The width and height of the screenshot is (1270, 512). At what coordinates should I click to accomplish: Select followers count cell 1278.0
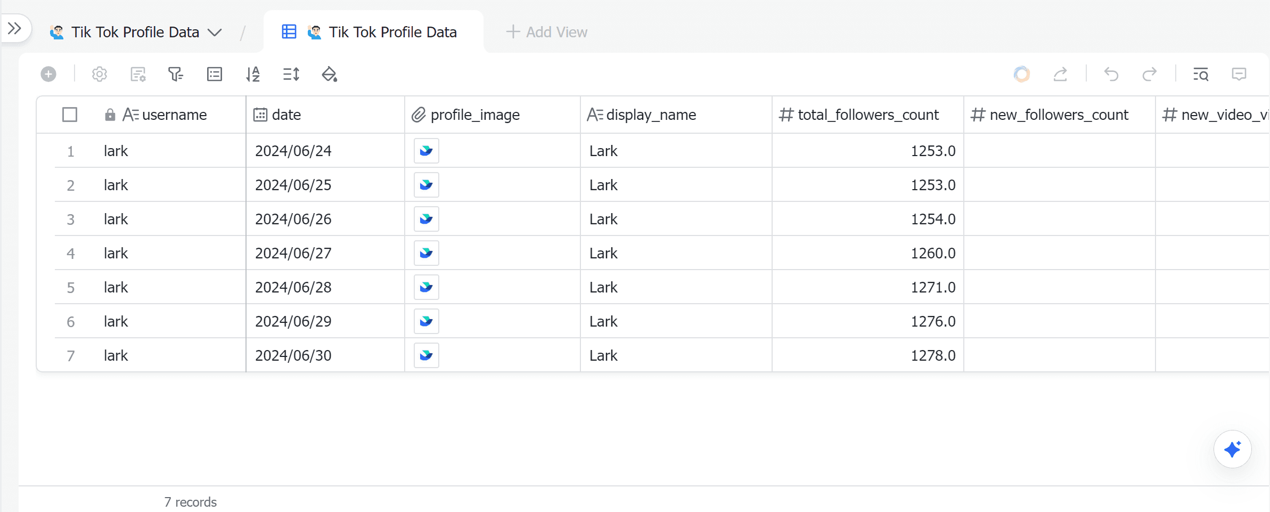pyautogui.click(x=868, y=355)
